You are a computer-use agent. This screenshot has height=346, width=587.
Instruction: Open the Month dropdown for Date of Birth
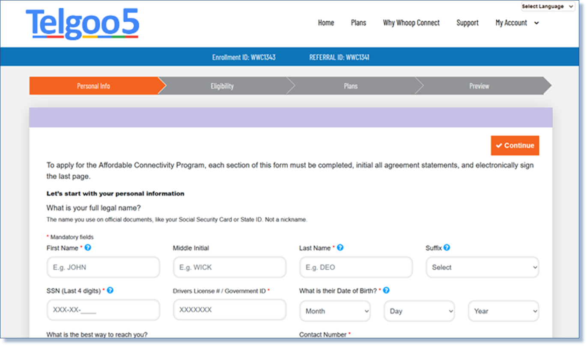pyautogui.click(x=335, y=311)
